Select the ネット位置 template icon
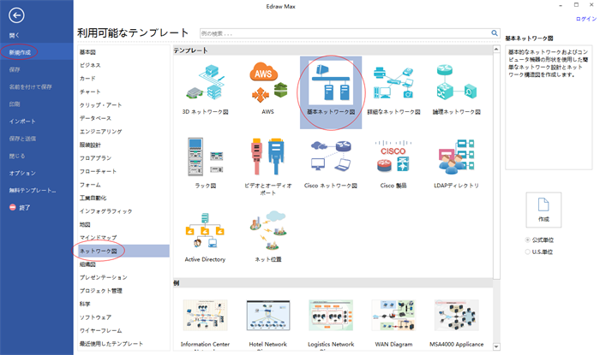Screen dimensions: 600x355 point(267,230)
